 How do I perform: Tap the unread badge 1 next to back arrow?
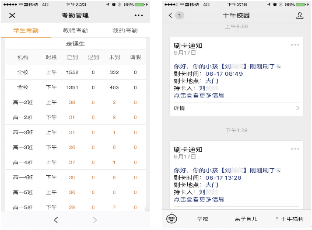pyautogui.click(x=179, y=15)
